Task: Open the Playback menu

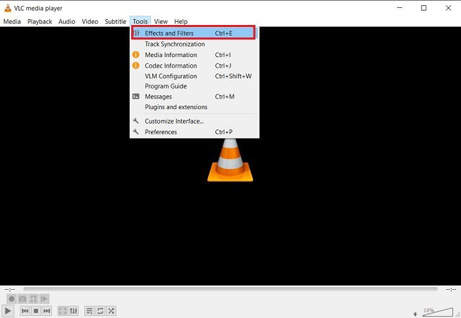Action: pyautogui.click(x=40, y=22)
